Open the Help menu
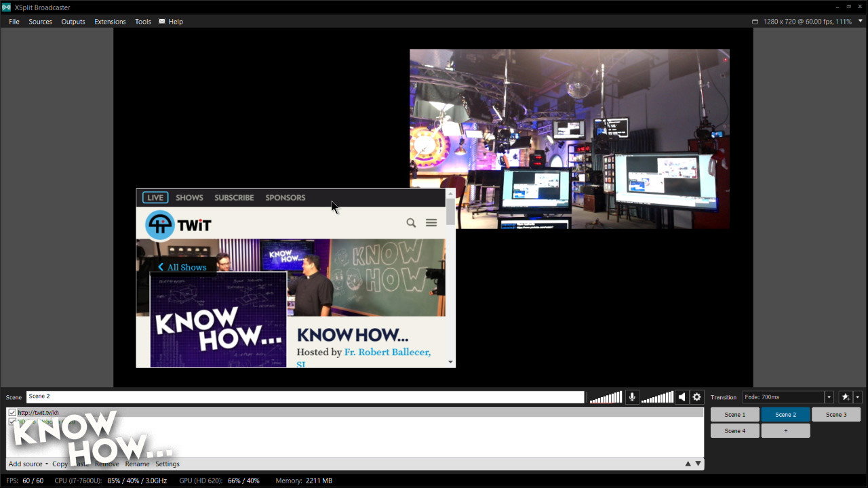The height and width of the screenshot is (488, 868). 176,22
